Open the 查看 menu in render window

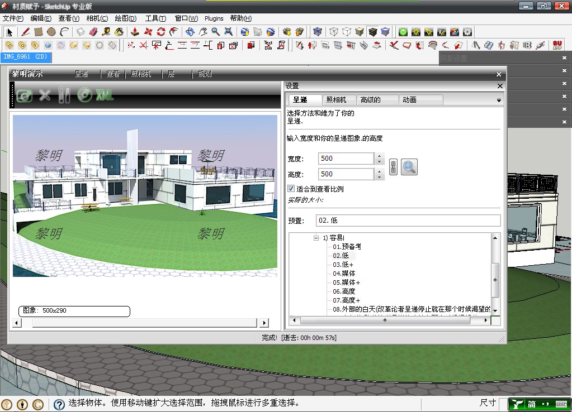[x=113, y=74]
